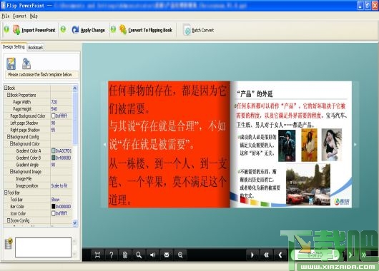Click the green help icon before Apply Change
This screenshot has height=271, width=379.
pos(63,29)
